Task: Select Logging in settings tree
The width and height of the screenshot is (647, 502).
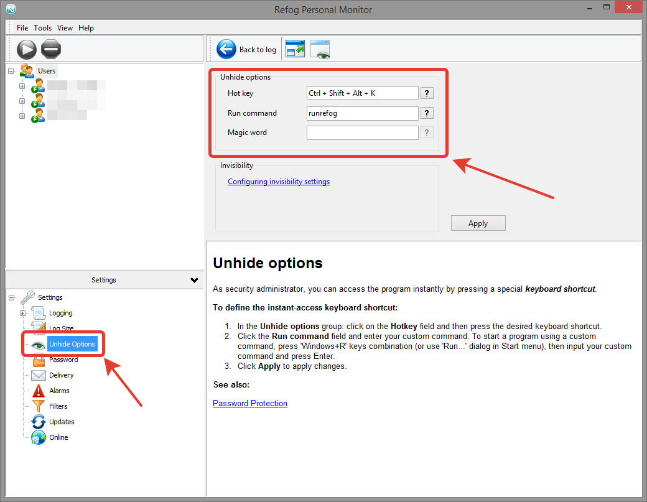Action: click(x=61, y=313)
